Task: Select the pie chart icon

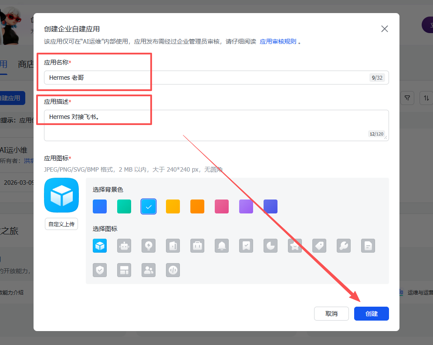Action: pos(271,246)
